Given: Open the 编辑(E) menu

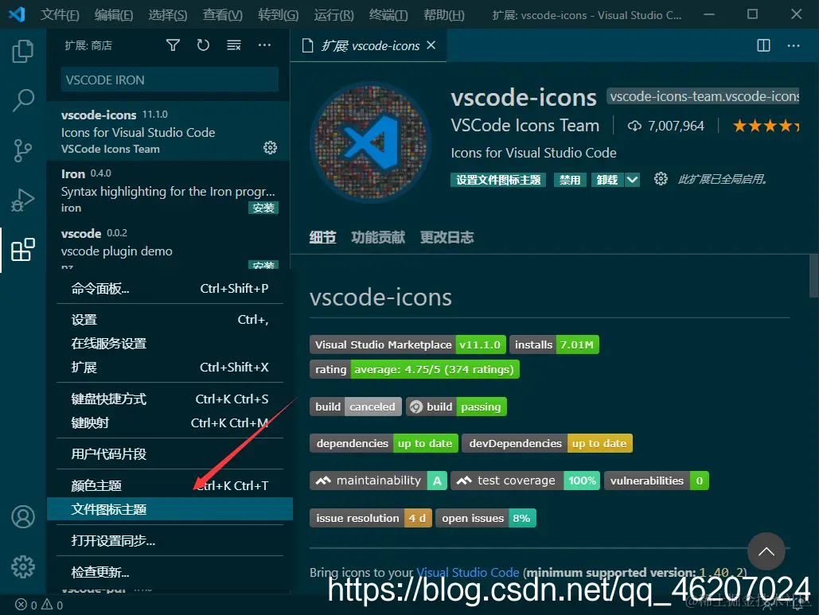Looking at the screenshot, I should point(114,14).
